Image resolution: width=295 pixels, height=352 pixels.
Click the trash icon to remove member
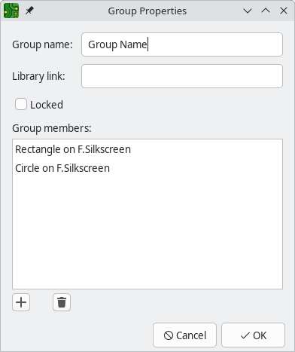[62, 302]
